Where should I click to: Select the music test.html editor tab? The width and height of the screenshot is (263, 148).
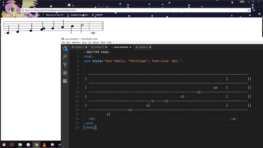pos(121,47)
